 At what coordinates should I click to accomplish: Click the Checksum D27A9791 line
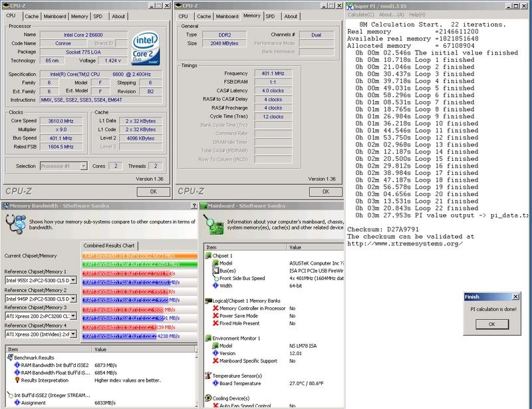(x=383, y=229)
